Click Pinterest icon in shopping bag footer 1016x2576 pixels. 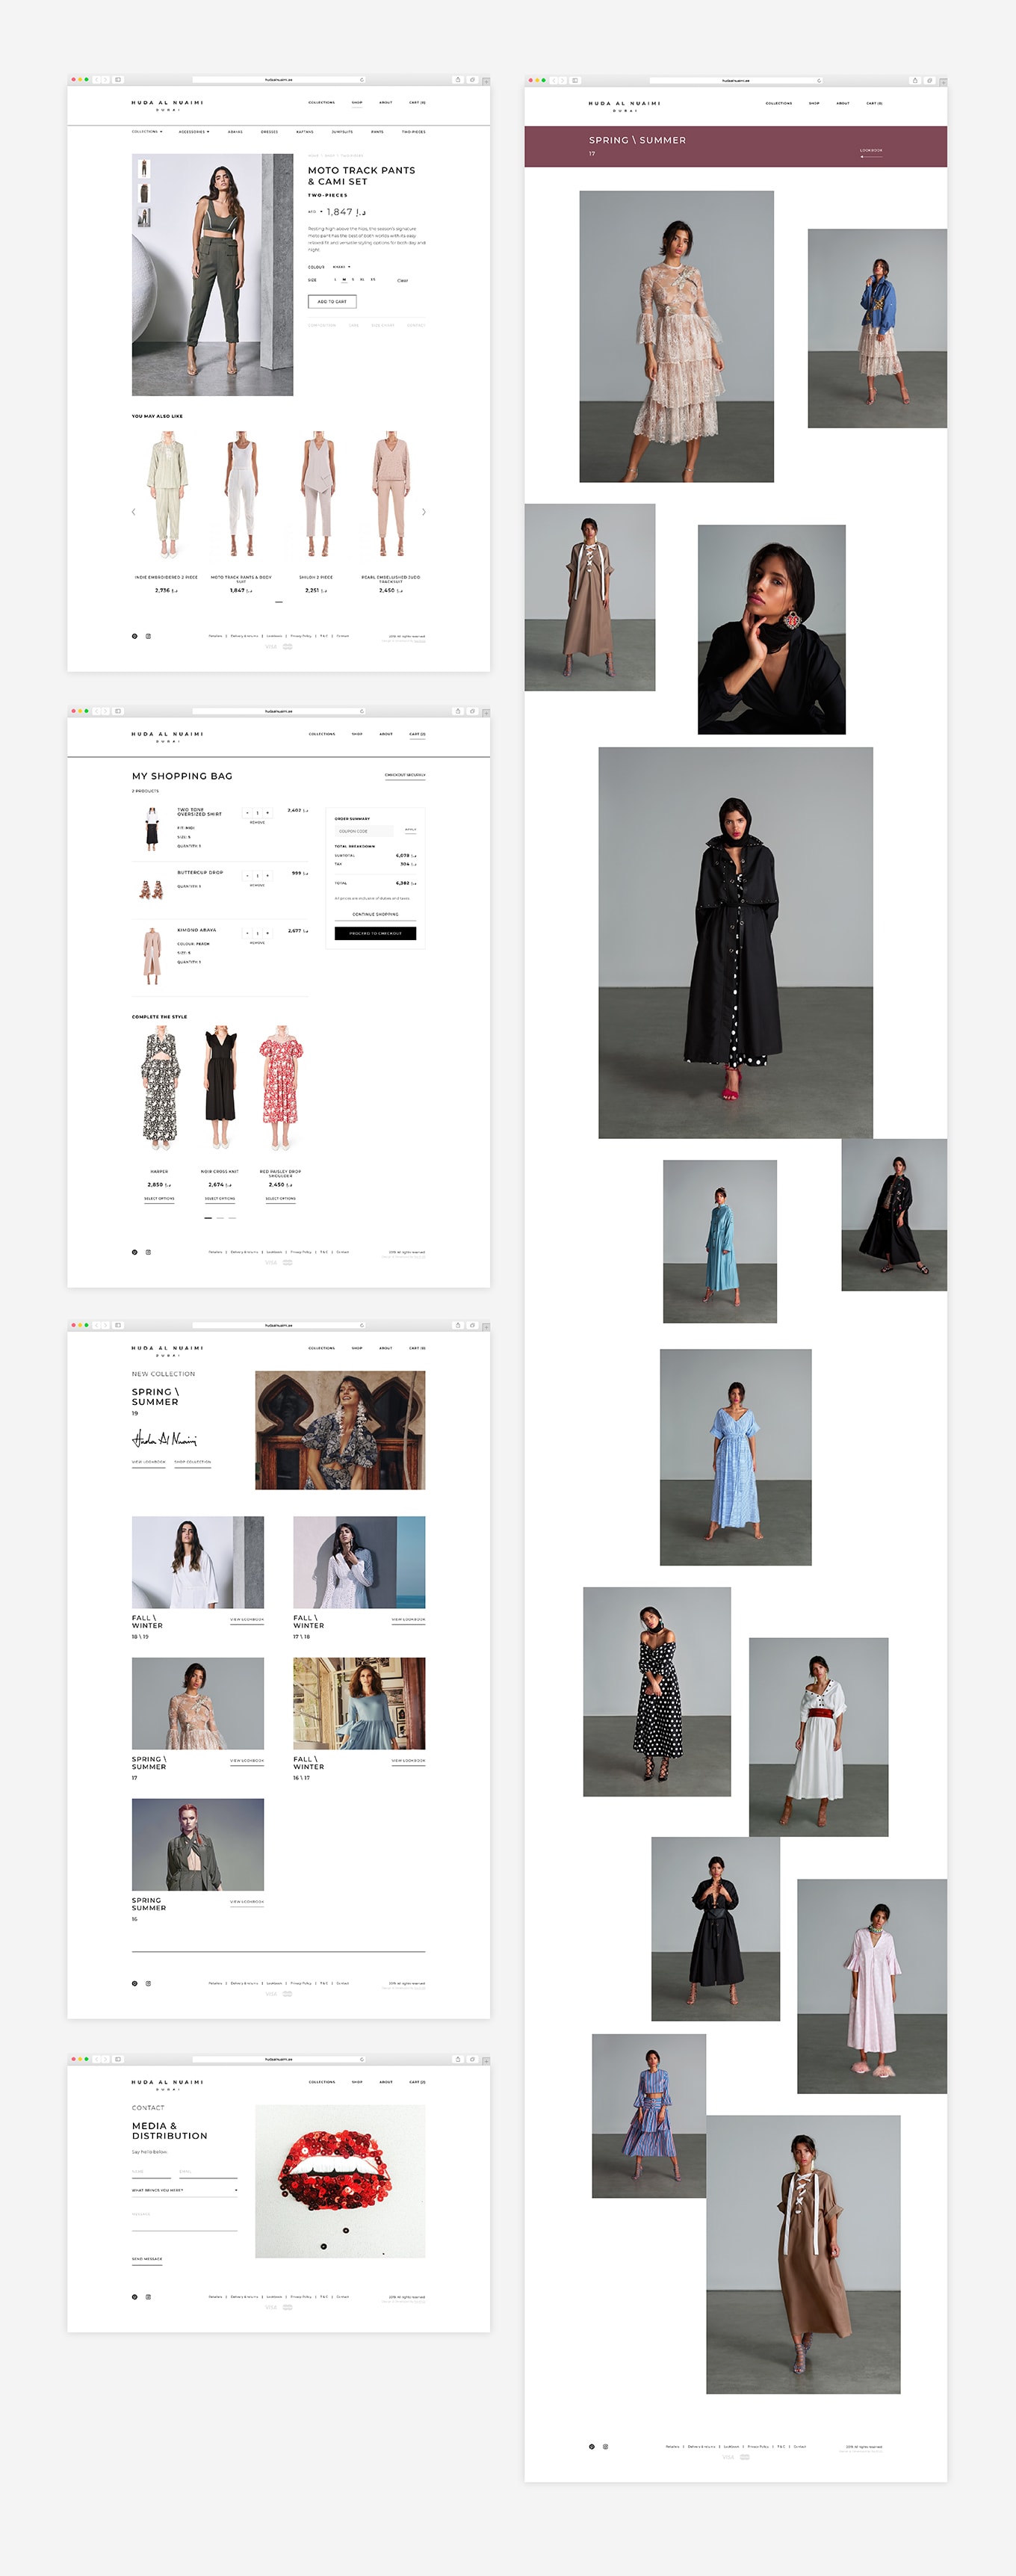click(135, 1252)
